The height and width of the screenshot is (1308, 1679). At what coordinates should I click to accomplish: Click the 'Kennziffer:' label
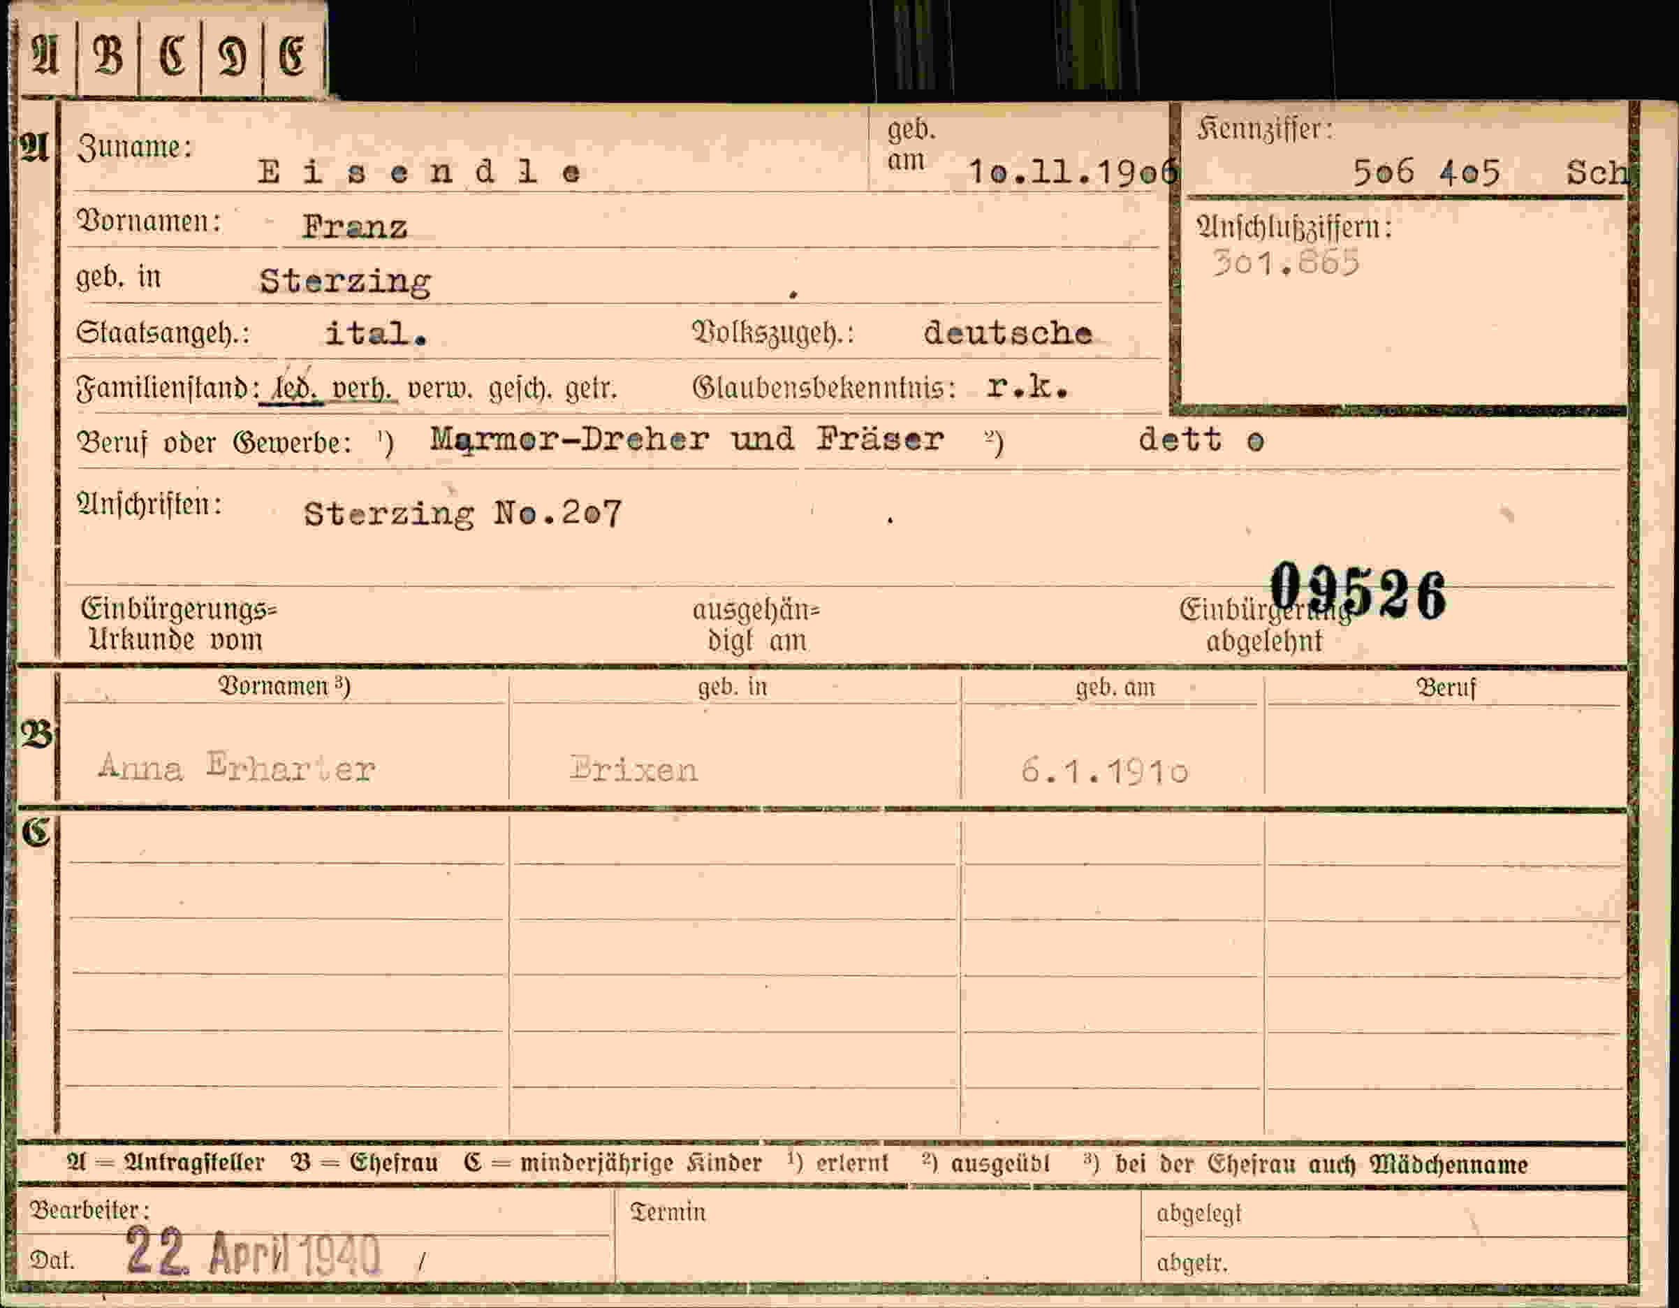[1265, 129]
